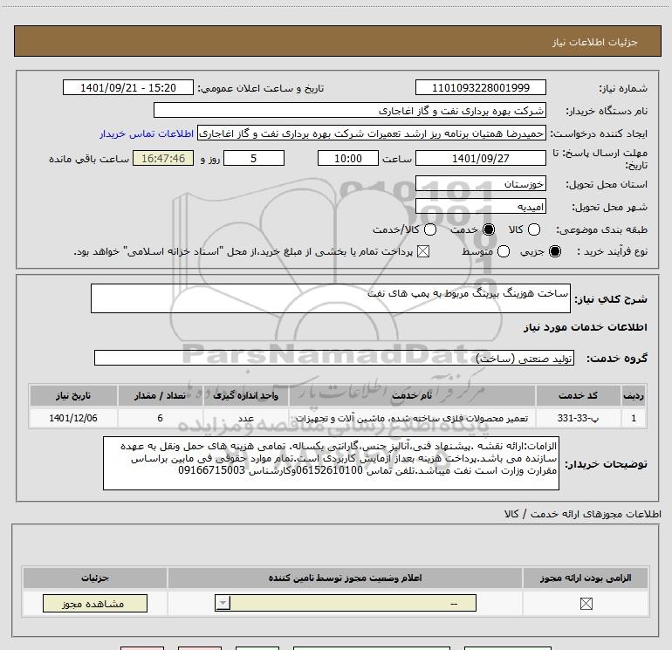The image size is (672, 650).
Task: Click the request creator field
Action: tap(372, 133)
